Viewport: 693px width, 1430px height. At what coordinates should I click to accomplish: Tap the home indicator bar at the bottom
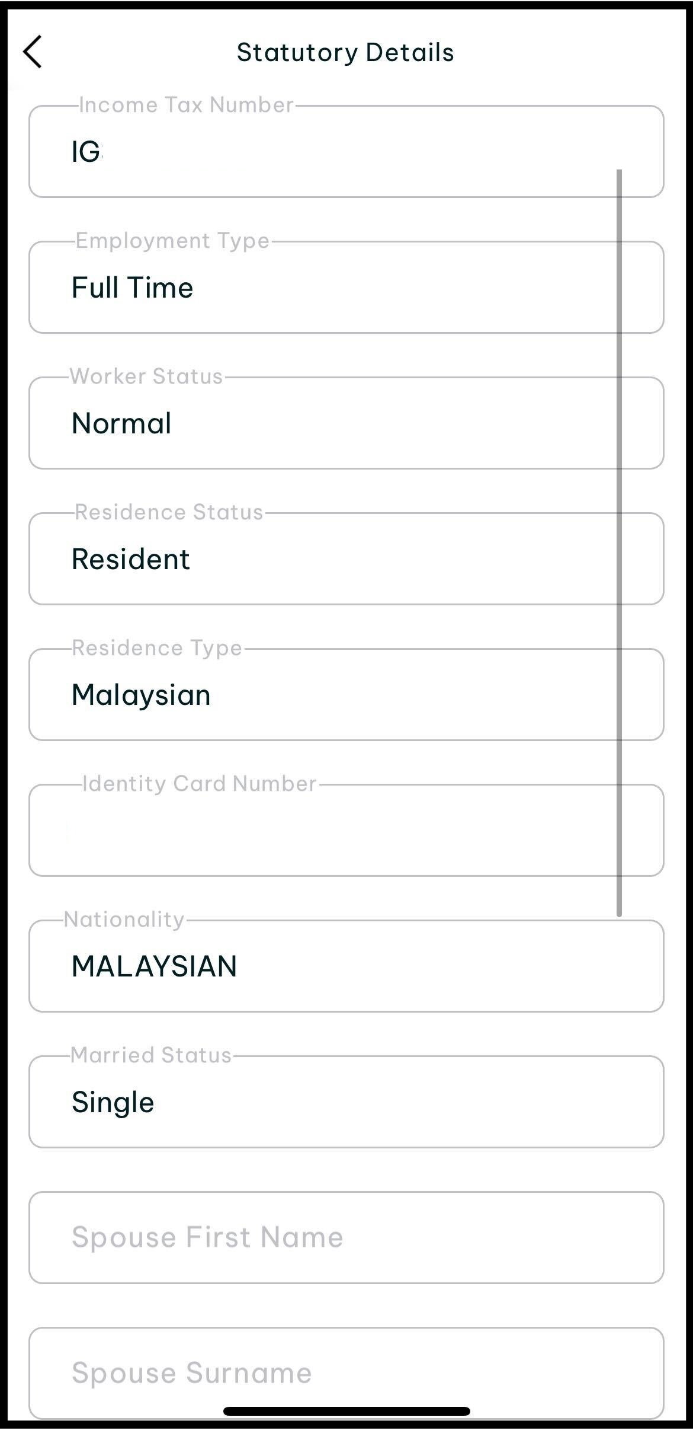(x=346, y=1412)
